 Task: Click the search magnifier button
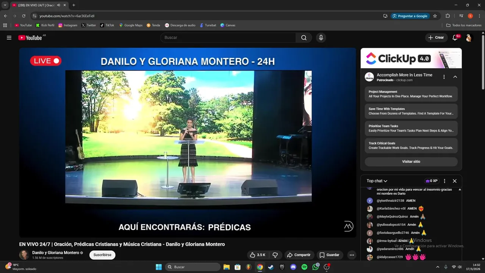(x=304, y=38)
